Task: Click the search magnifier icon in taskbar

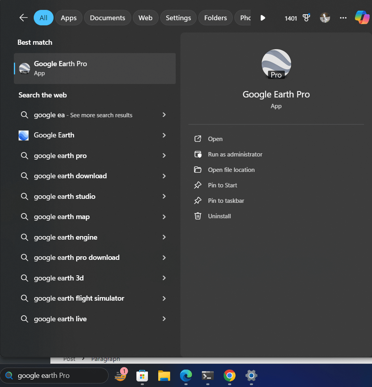Action: click(x=9, y=376)
